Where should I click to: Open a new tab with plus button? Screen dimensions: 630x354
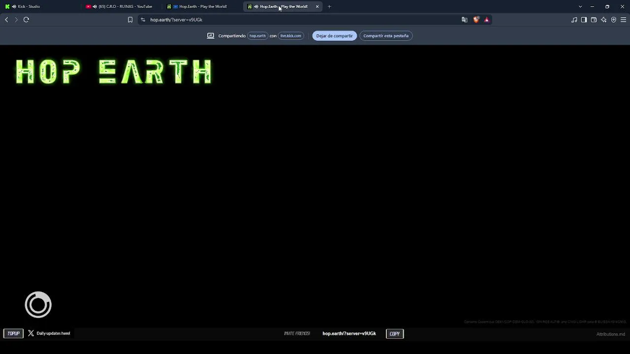[329, 6]
